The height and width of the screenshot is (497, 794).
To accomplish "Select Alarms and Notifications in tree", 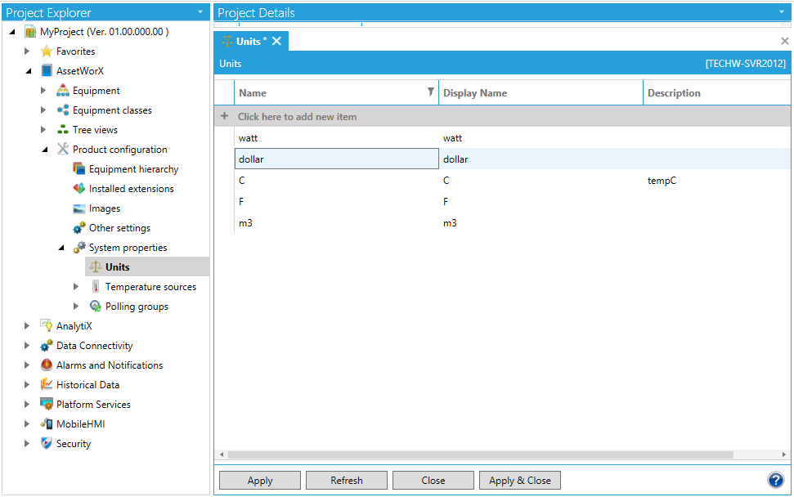I will tap(109, 365).
